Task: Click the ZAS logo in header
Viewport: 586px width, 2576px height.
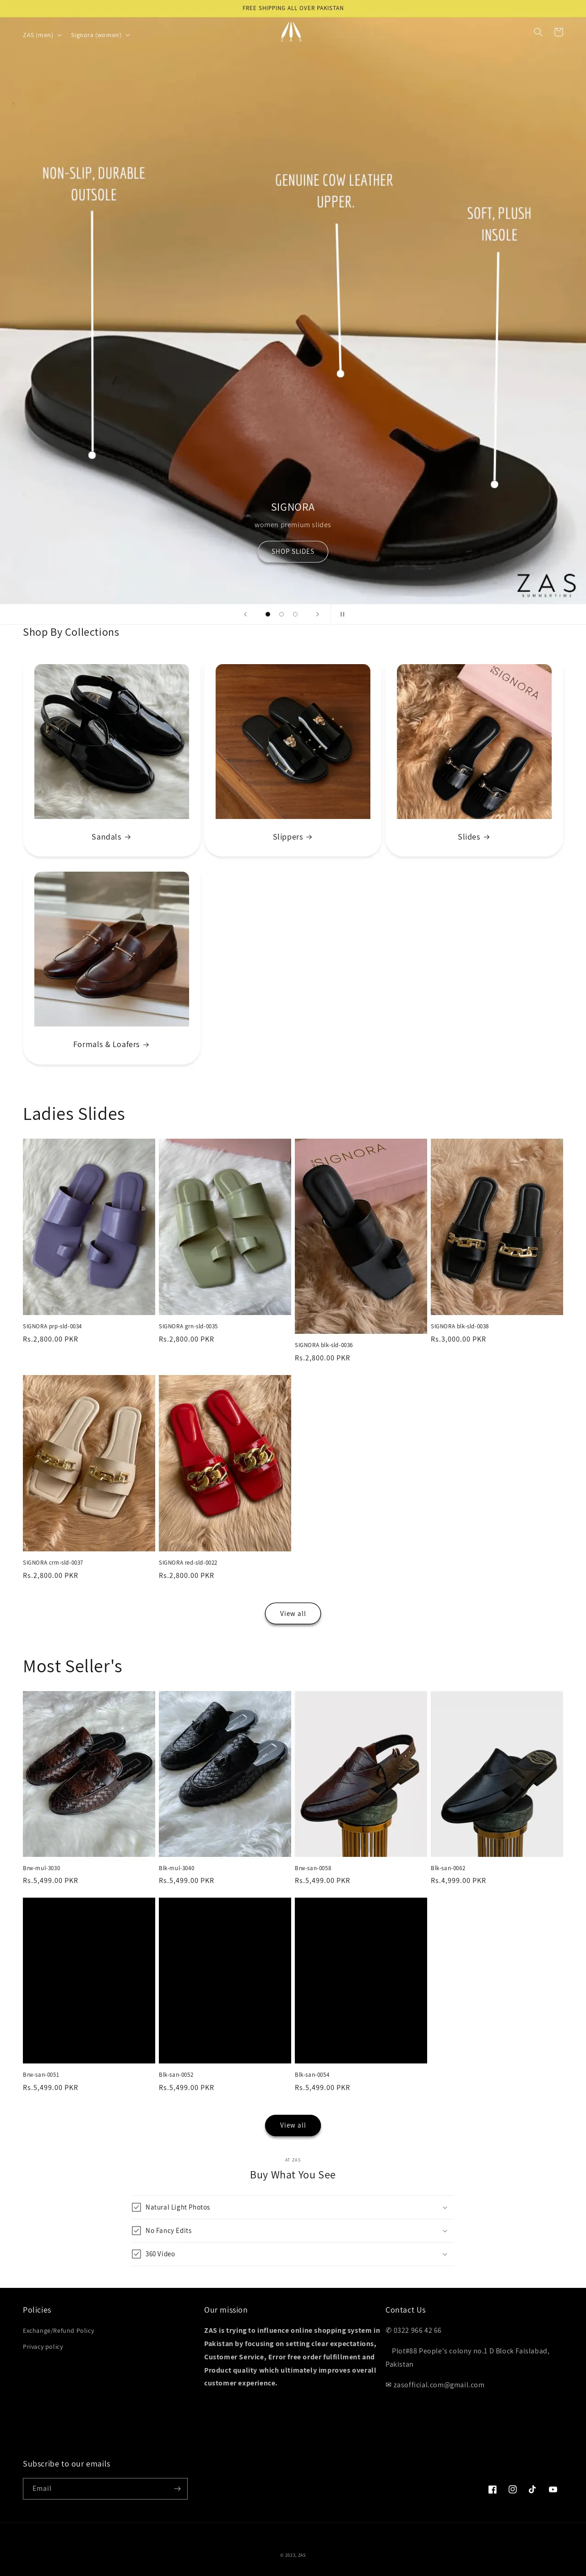Action: coord(291,32)
